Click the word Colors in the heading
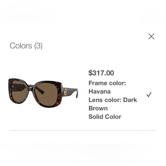 tap(21, 46)
